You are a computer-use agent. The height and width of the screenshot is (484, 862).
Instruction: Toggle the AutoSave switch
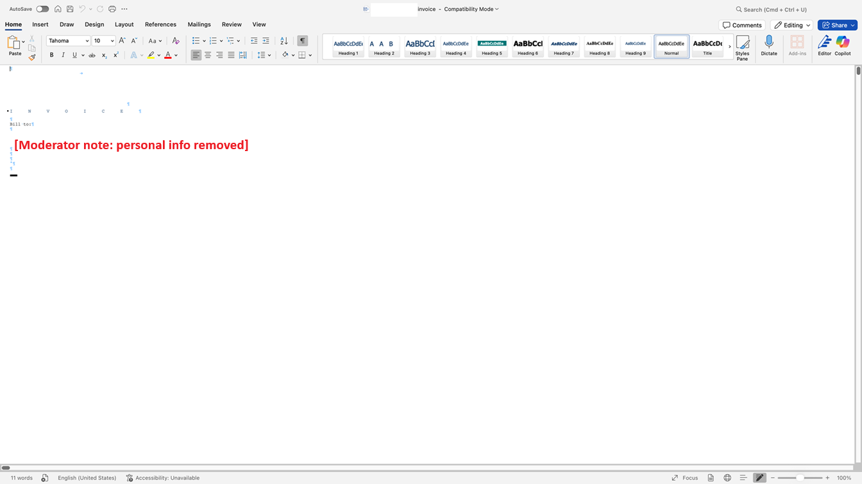point(42,9)
